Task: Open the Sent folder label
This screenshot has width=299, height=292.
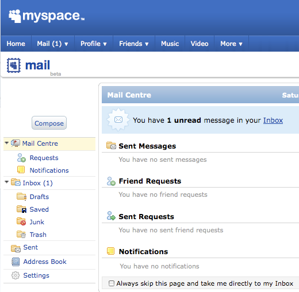Action: pos(30,247)
